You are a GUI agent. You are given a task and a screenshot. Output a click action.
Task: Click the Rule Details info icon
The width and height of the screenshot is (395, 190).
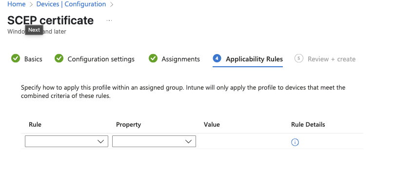[295, 142]
